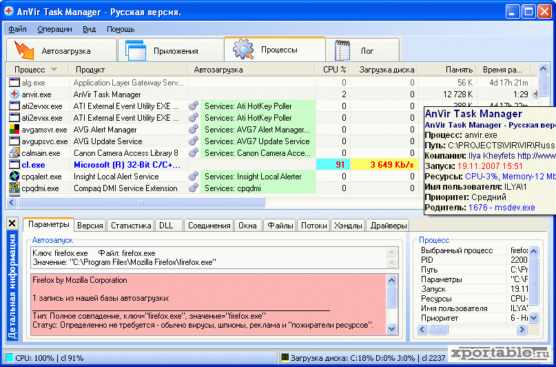Screen dimensions: 556x367
Task: Open the Помощь menu
Action: pos(121,29)
